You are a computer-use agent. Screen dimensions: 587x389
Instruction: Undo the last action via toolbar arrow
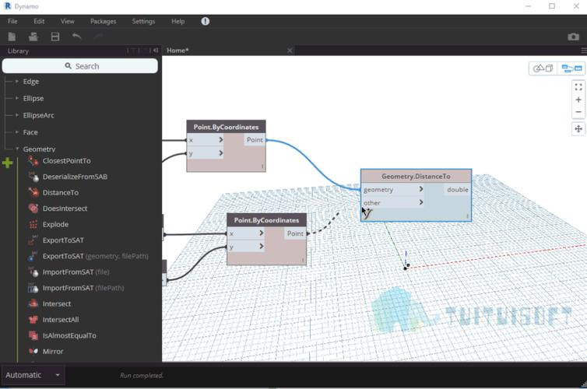tap(76, 37)
